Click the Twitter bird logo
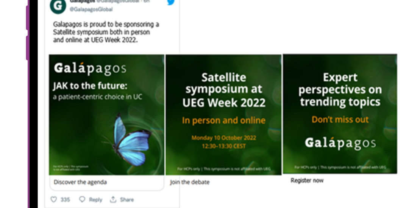 click(171, 2)
